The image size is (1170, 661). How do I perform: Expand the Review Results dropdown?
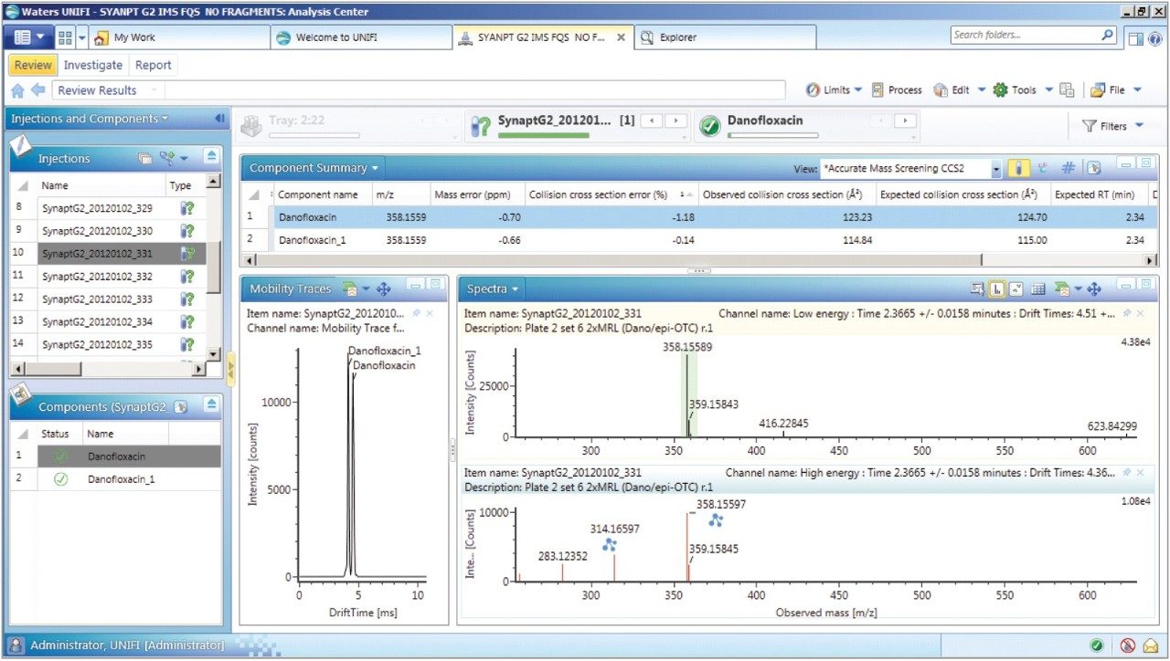point(154,90)
